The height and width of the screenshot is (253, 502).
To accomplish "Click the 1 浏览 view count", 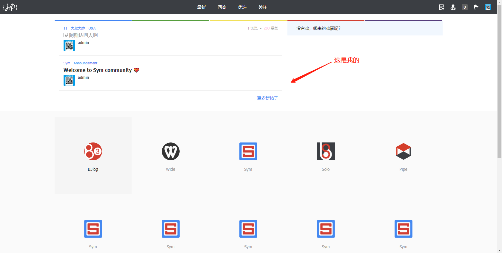I will 252,28.
